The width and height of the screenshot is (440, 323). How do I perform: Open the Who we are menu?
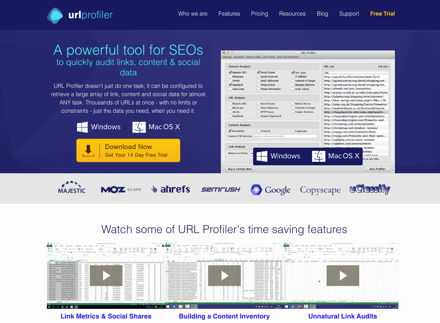pyautogui.click(x=193, y=14)
